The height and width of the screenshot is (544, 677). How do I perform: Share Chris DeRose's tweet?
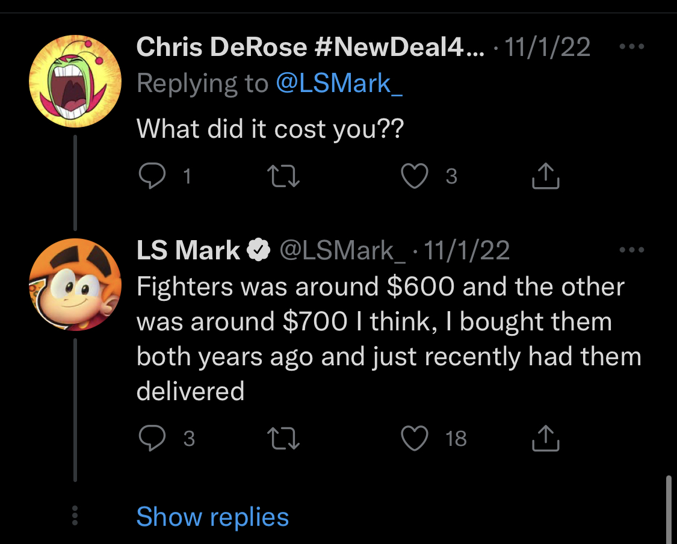pos(546,176)
